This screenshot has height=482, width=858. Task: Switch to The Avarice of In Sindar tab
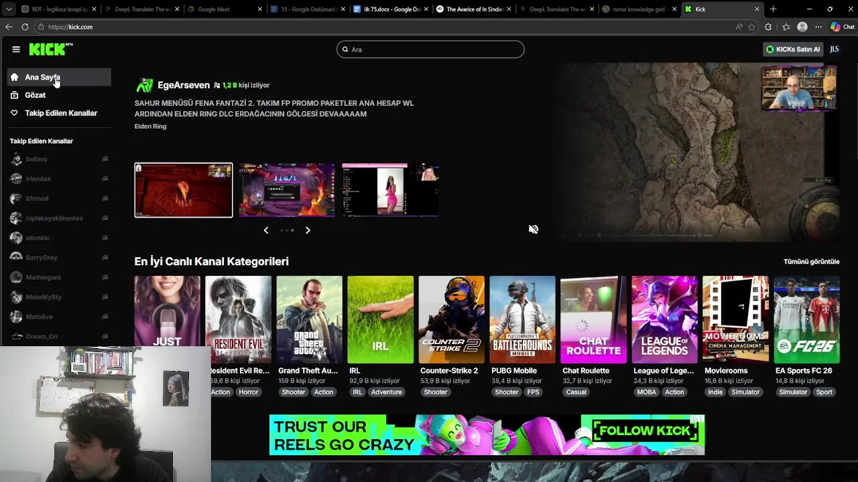coord(473,9)
